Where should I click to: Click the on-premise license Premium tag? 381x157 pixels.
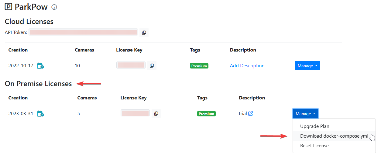206,114
